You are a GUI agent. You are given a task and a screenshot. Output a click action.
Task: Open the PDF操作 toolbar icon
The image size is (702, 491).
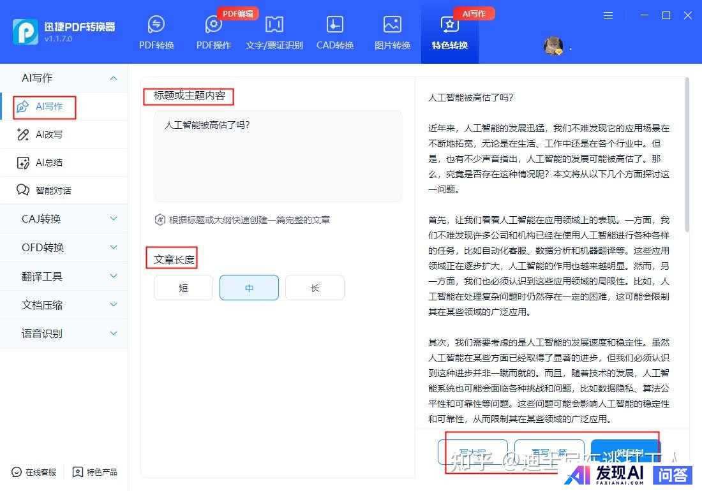pyautogui.click(x=214, y=33)
